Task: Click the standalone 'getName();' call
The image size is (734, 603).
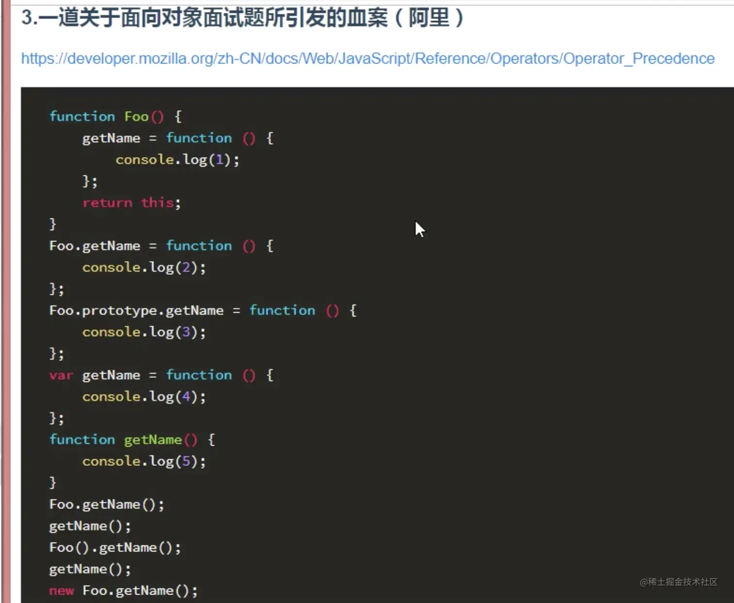Action: pyautogui.click(x=89, y=526)
